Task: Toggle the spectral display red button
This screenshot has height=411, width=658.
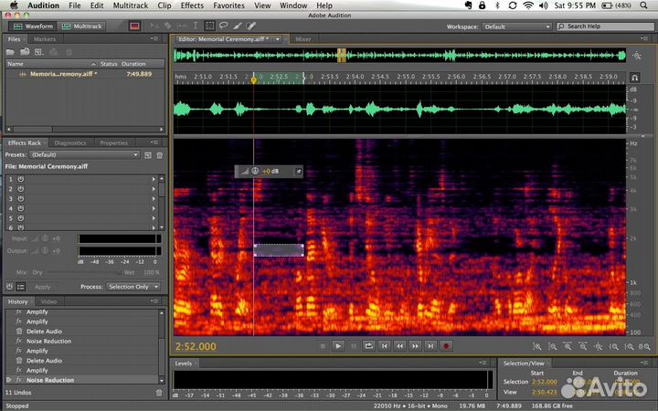Action: [135, 26]
